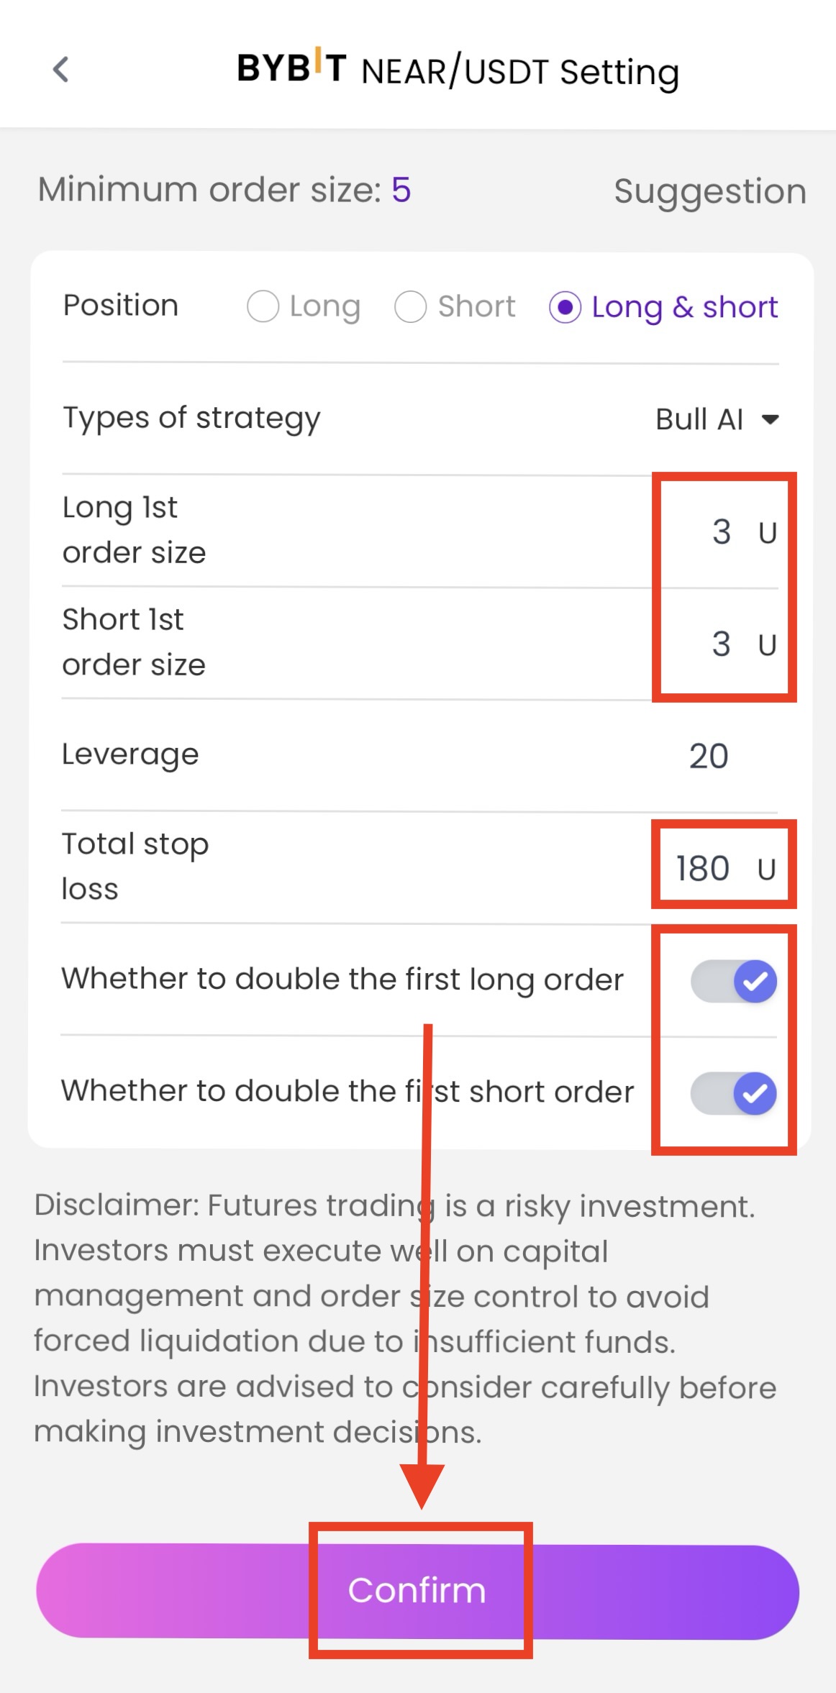Click the Types of strategy label

(x=191, y=419)
